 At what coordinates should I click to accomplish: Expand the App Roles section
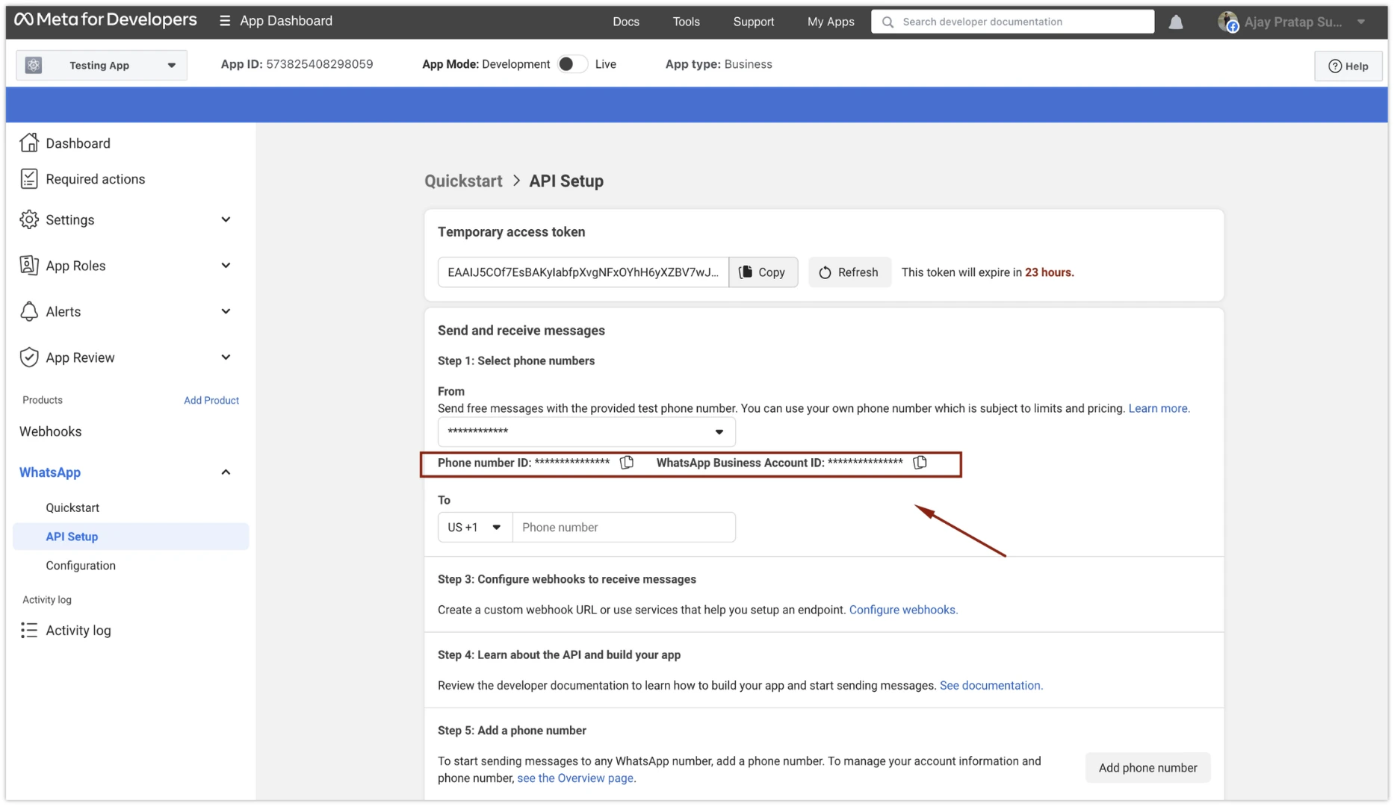(x=226, y=265)
